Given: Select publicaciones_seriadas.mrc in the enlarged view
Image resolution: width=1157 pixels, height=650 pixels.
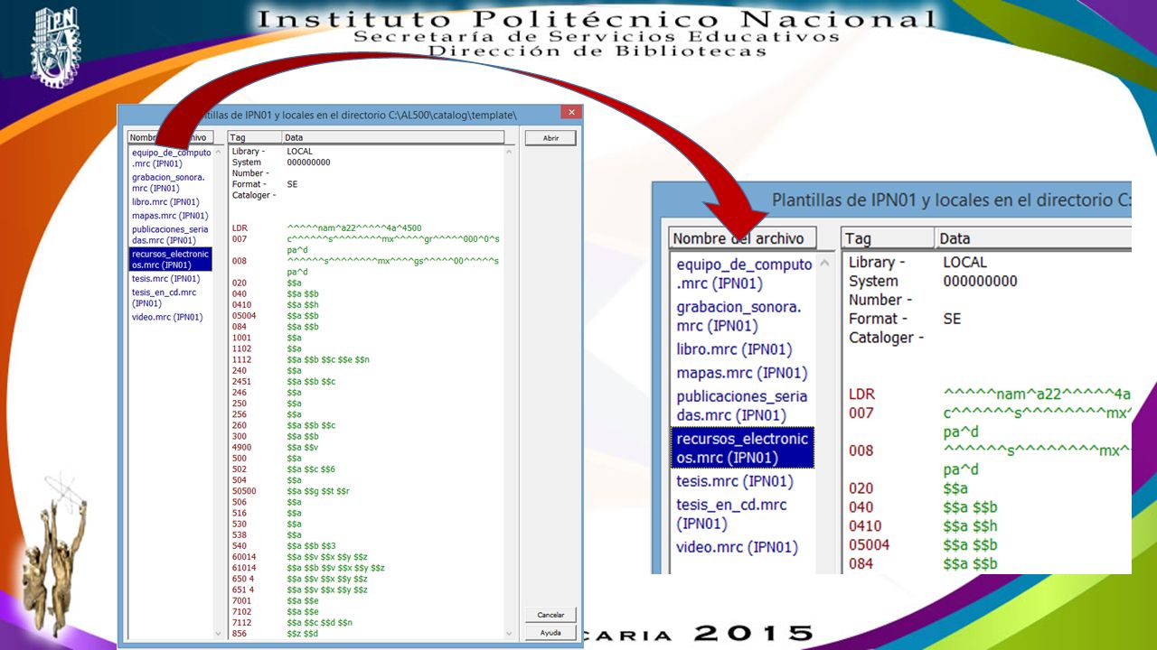Looking at the screenshot, I should pyautogui.click(x=742, y=405).
